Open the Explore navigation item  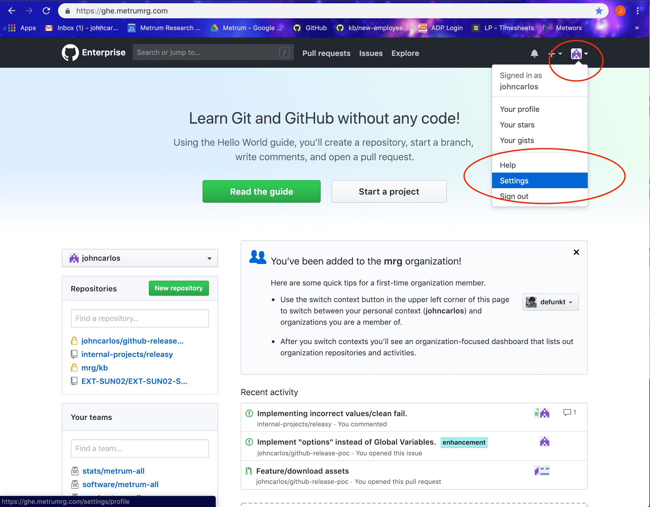405,53
